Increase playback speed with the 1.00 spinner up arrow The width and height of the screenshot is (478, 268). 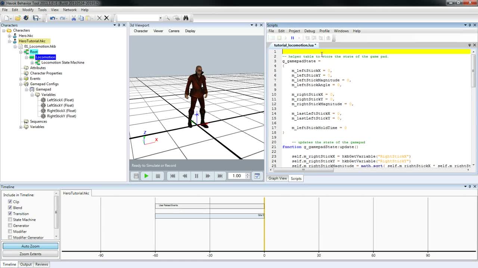247,174
